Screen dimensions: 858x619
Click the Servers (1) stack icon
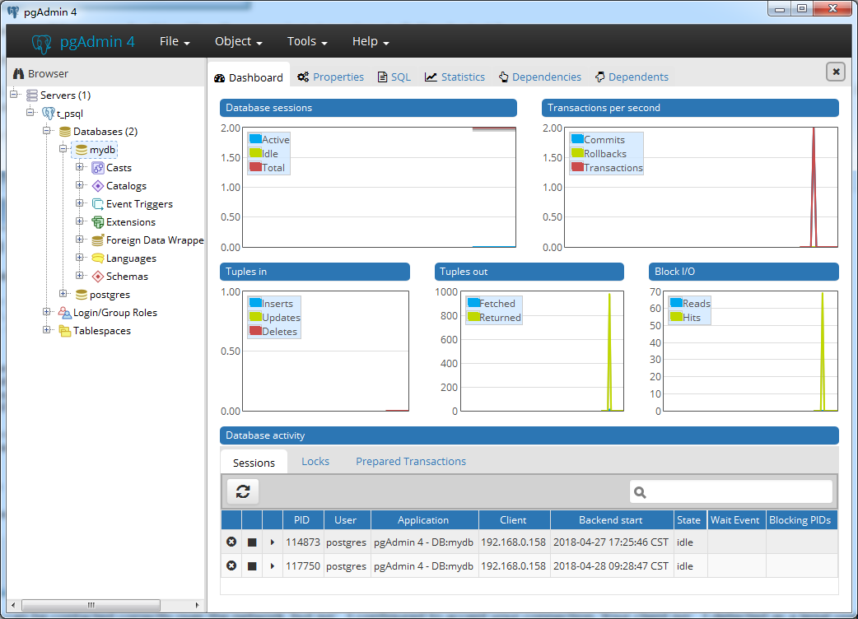32,95
